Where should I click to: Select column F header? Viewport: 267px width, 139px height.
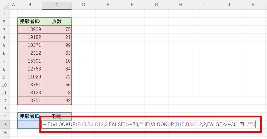pos(132,5)
